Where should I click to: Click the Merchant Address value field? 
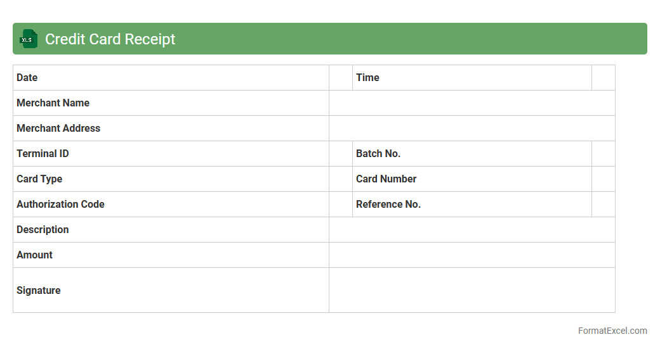(x=472, y=128)
